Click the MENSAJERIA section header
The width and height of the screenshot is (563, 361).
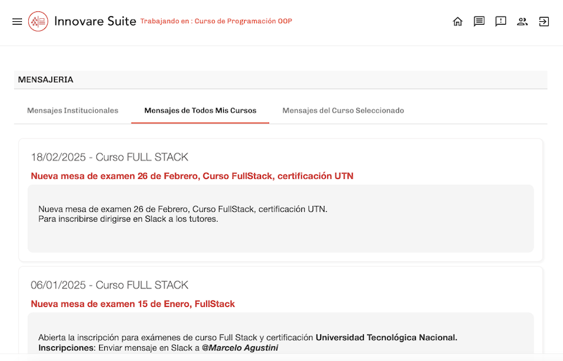(x=46, y=80)
